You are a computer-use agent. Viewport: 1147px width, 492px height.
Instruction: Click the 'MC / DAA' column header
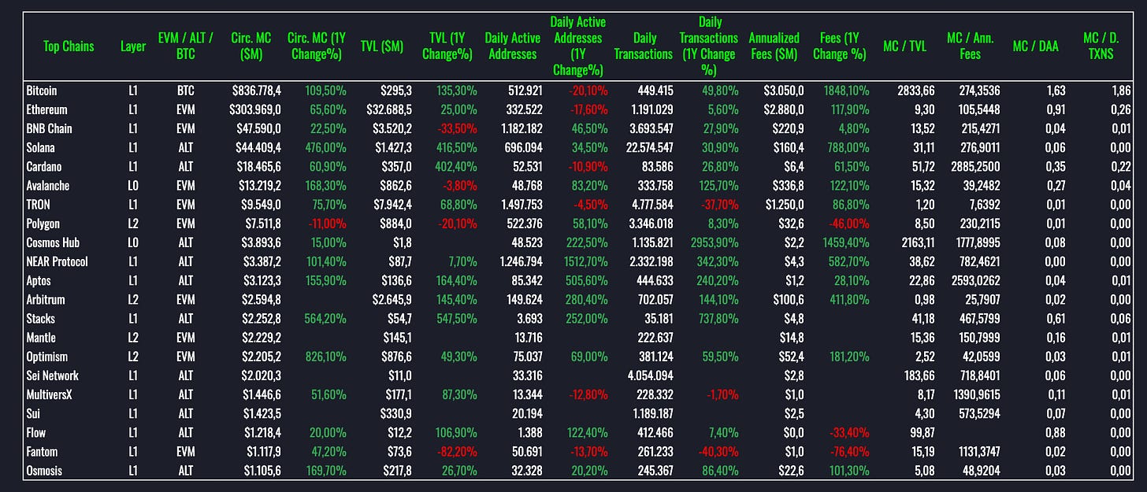(1035, 46)
